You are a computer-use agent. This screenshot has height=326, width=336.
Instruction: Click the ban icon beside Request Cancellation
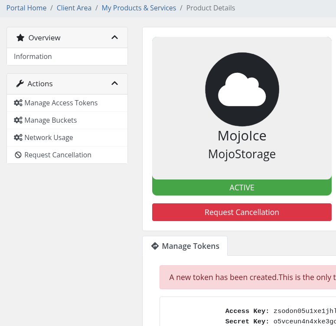pos(18,155)
